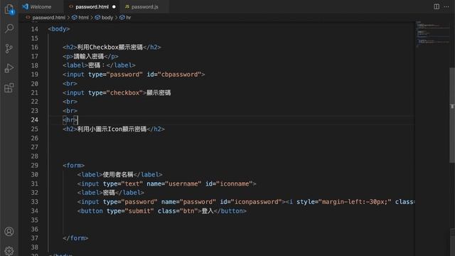The width and height of the screenshot is (455, 256).
Task: Click the minimap code preview
Action: tap(432, 34)
